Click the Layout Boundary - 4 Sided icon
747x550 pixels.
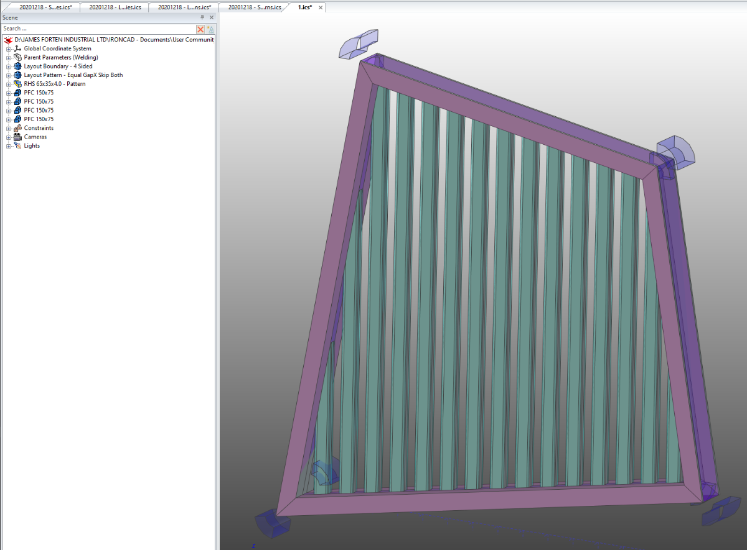pyautogui.click(x=17, y=66)
